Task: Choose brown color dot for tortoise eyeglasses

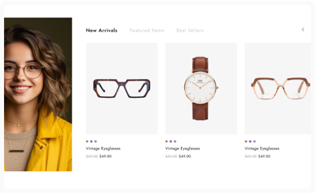Action: click(x=87, y=141)
